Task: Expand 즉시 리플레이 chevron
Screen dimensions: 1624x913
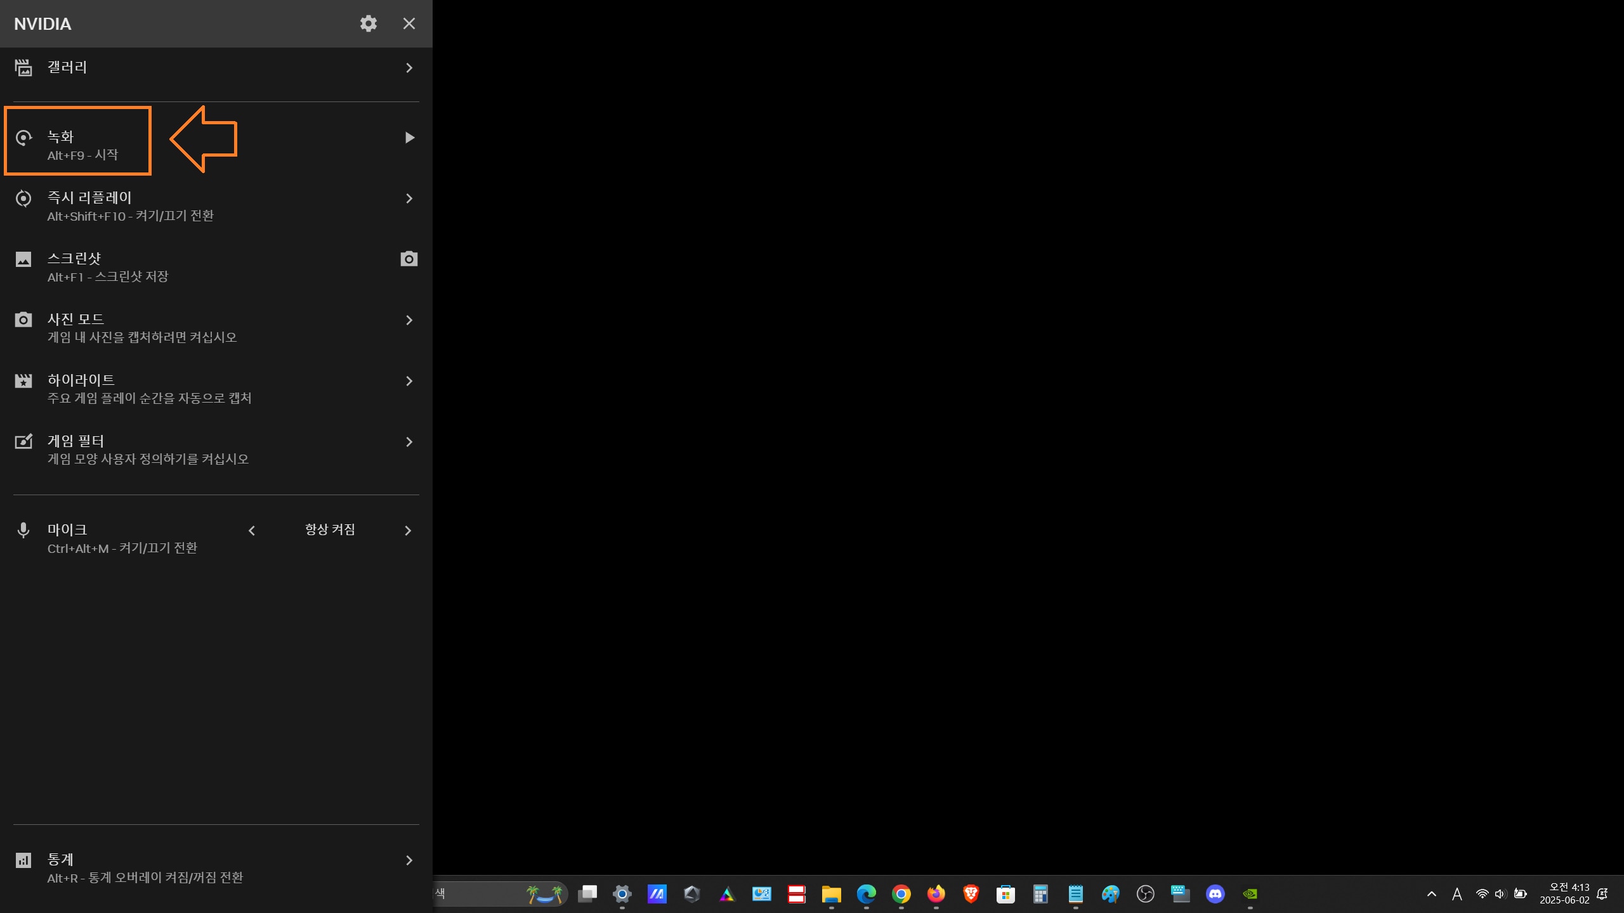Action: 409,198
